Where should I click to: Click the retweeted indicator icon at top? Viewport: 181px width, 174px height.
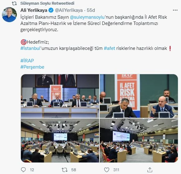14,3
